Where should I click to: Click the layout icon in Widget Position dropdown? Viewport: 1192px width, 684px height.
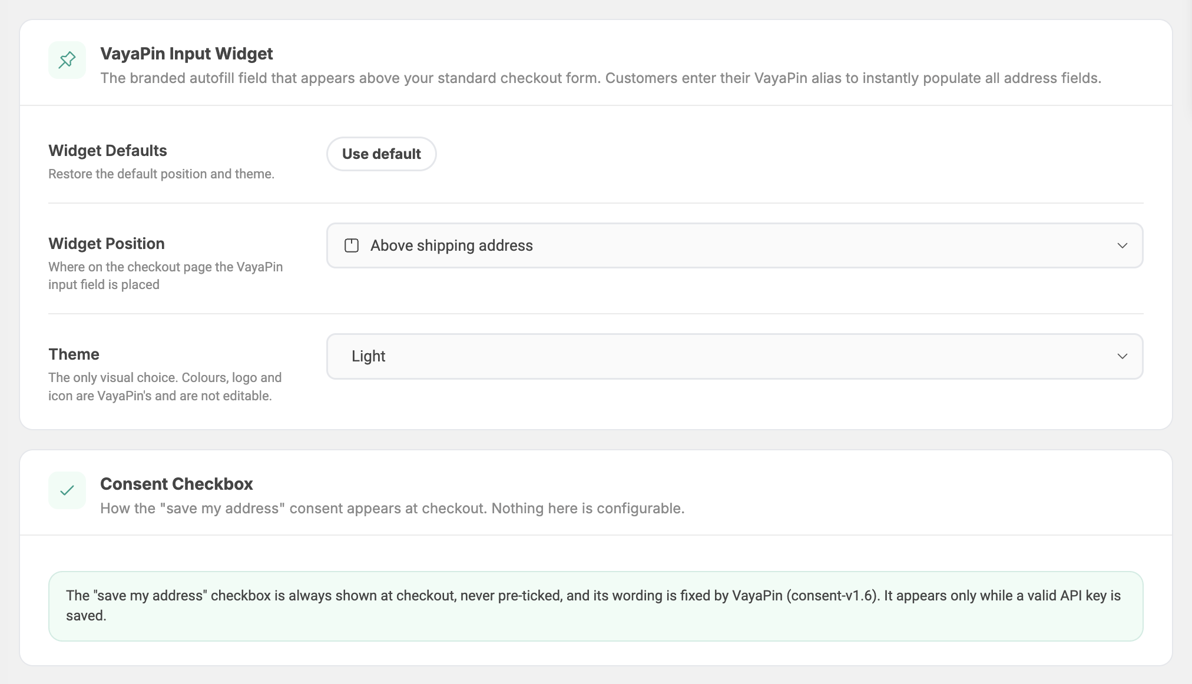point(352,245)
